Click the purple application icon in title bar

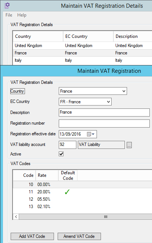click(x=7, y=6)
